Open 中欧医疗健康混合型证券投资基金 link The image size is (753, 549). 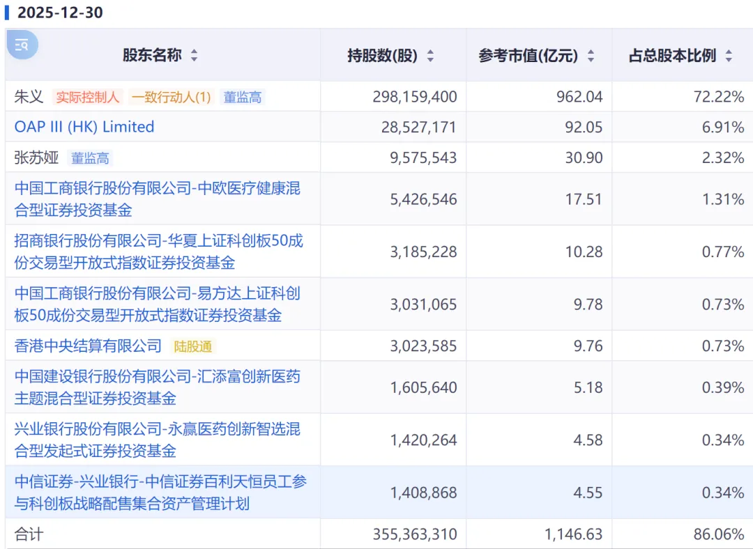tap(157, 199)
